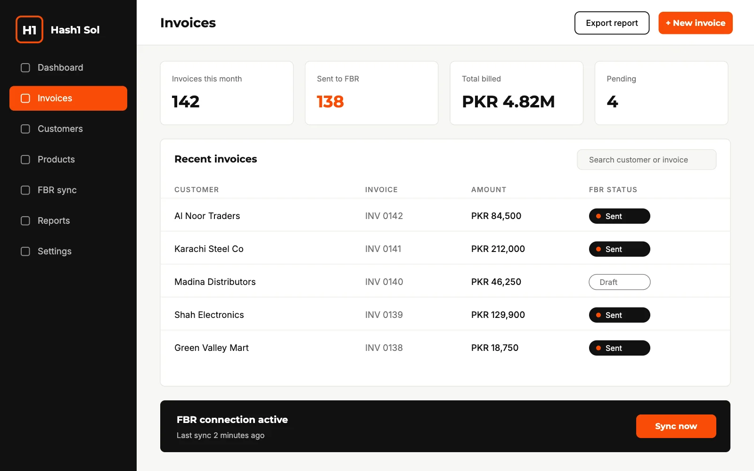Click the Dashboard sidebar icon
The width and height of the screenshot is (754, 471).
coord(25,68)
